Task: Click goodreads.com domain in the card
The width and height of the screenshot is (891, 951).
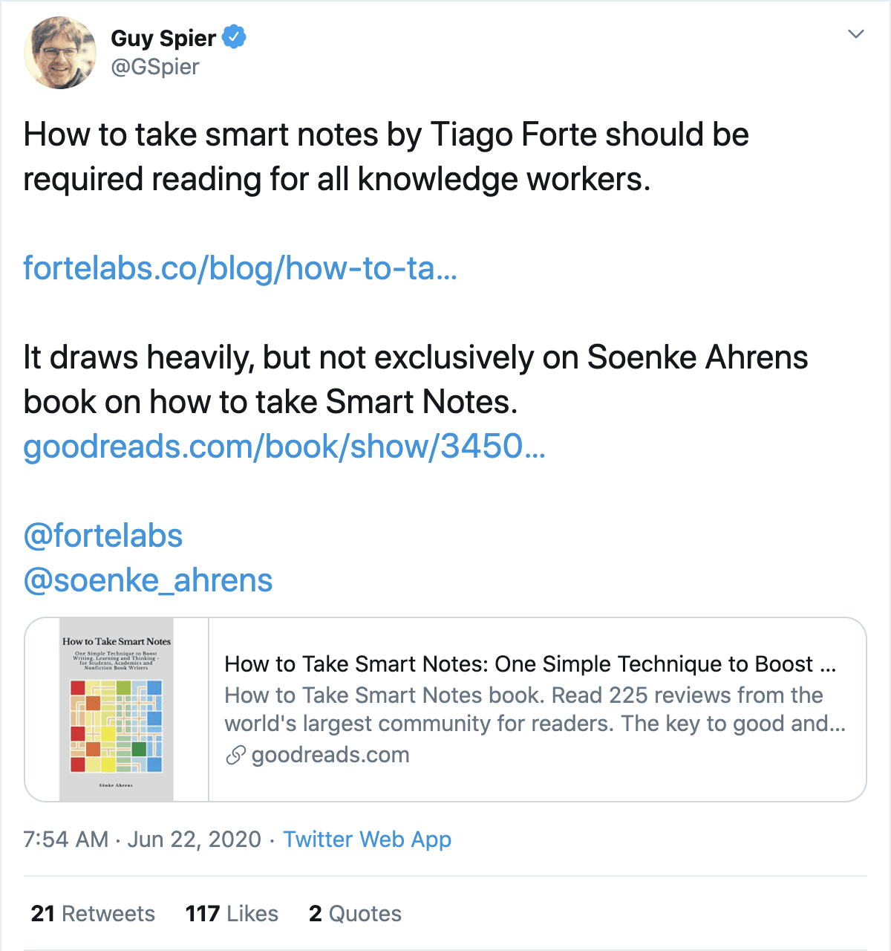Action: 330,756
